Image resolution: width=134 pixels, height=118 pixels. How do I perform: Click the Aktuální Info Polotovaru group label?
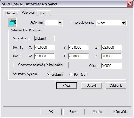tap(27, 30)
